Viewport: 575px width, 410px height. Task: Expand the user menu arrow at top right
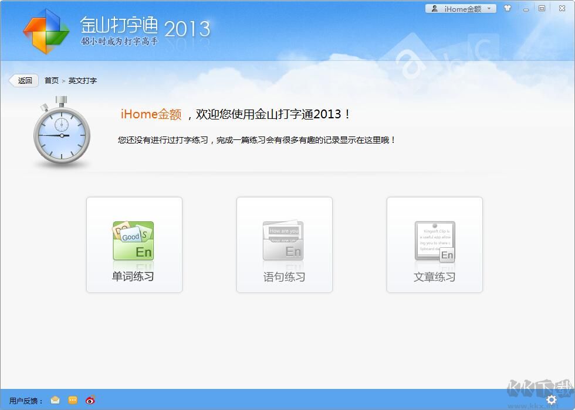[489, 8]
